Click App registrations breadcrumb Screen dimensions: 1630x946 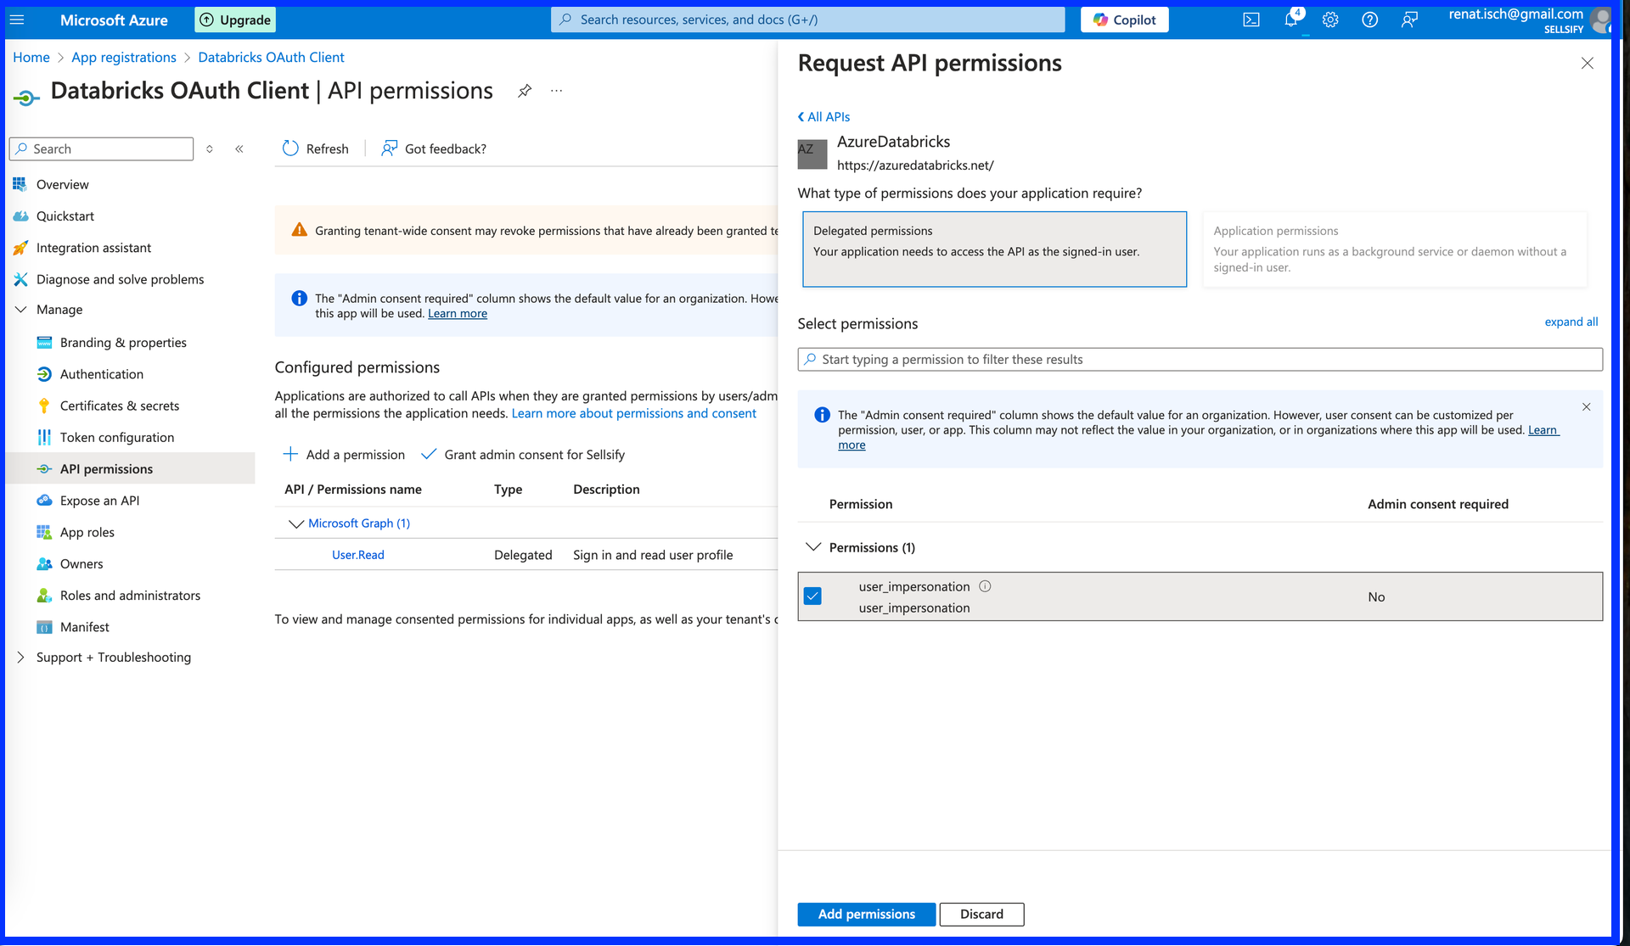(x=124, y=57)
